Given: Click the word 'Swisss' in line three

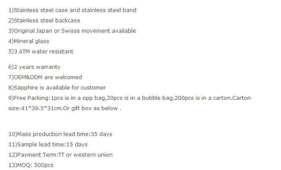Looking at the screenshot, I should [71, 31].
